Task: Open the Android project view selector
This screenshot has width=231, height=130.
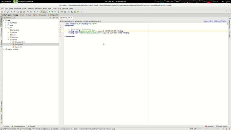Action: click(10, 18)
